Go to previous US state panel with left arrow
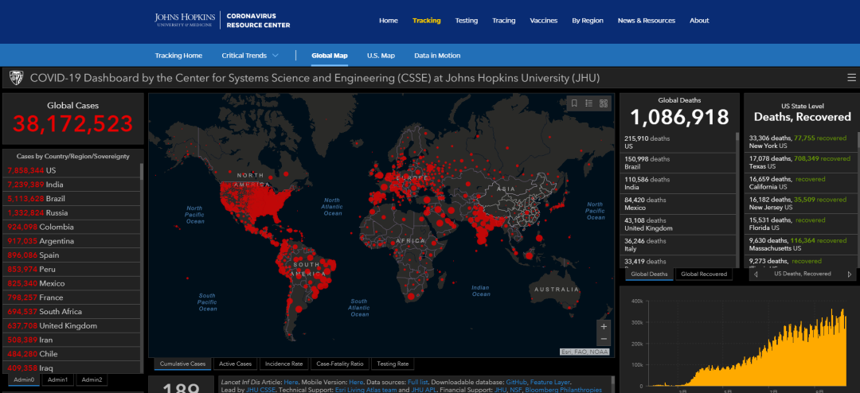The height and width of the screenshot is (393, 860). (x=756, y=274)
